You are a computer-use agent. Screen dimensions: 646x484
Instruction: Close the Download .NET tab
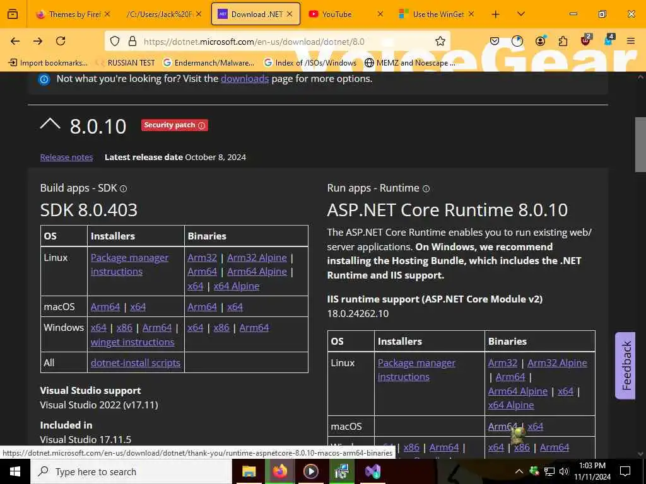[x=290, y=14]
